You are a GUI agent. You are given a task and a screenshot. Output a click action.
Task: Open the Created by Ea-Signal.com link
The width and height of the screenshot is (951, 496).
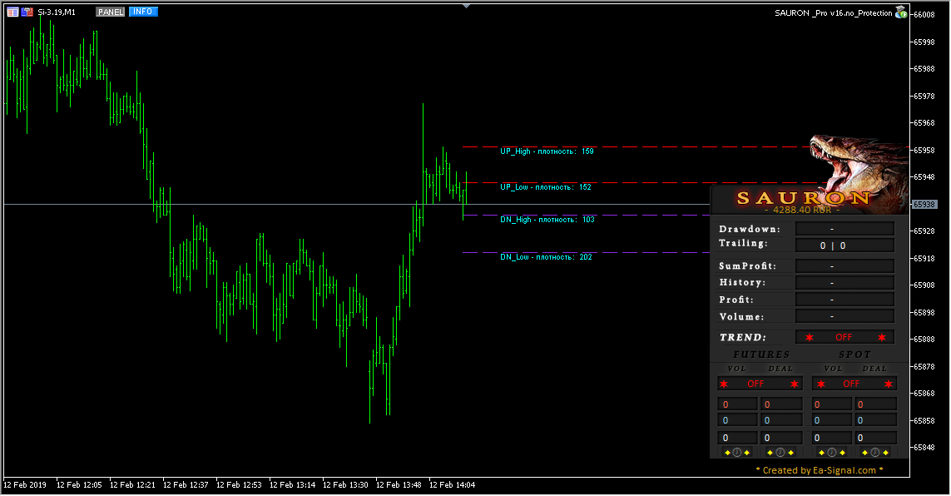[820, 470]
